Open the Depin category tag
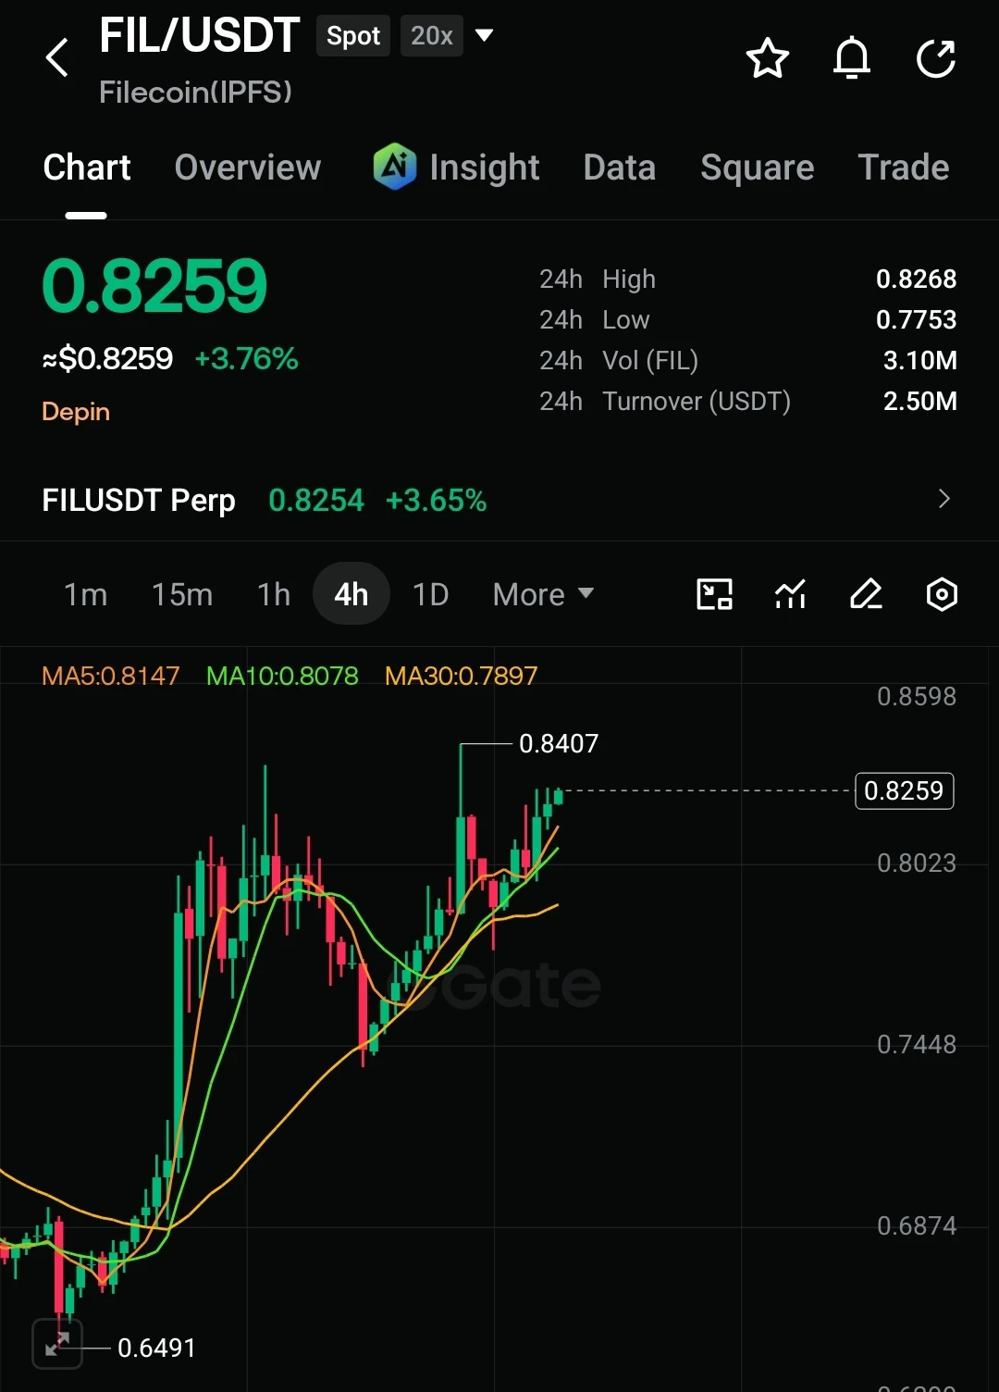999x1392 pixels. tap(76, 412)
